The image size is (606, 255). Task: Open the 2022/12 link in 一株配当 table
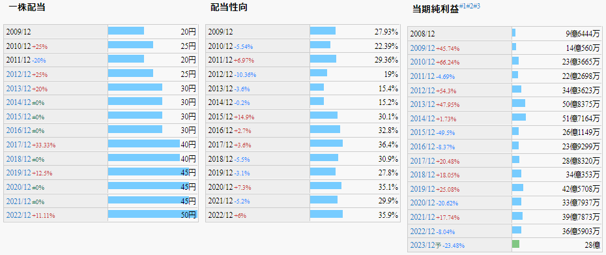coord(18,215)
